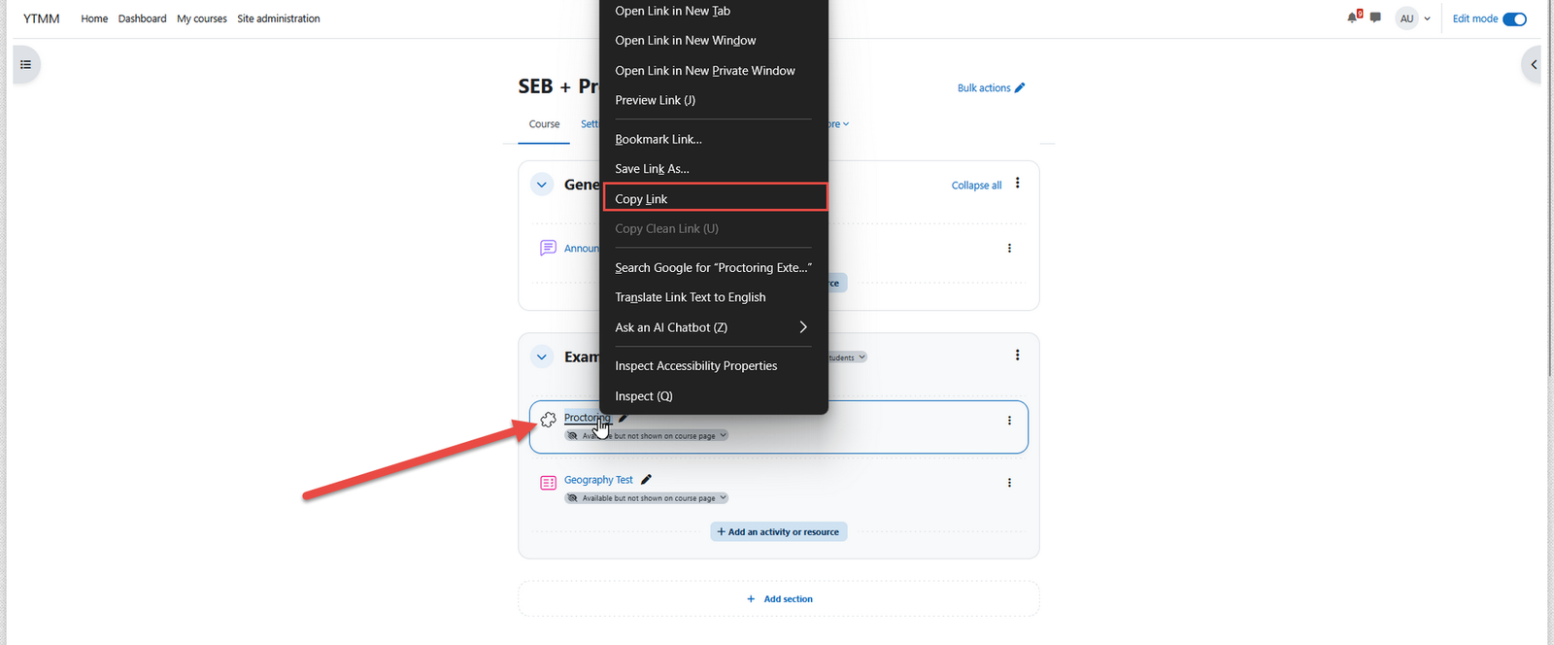Edit the Geography Test title with pencil
The width and height of the screenshot is (1554, 645).
coord(647,479)
